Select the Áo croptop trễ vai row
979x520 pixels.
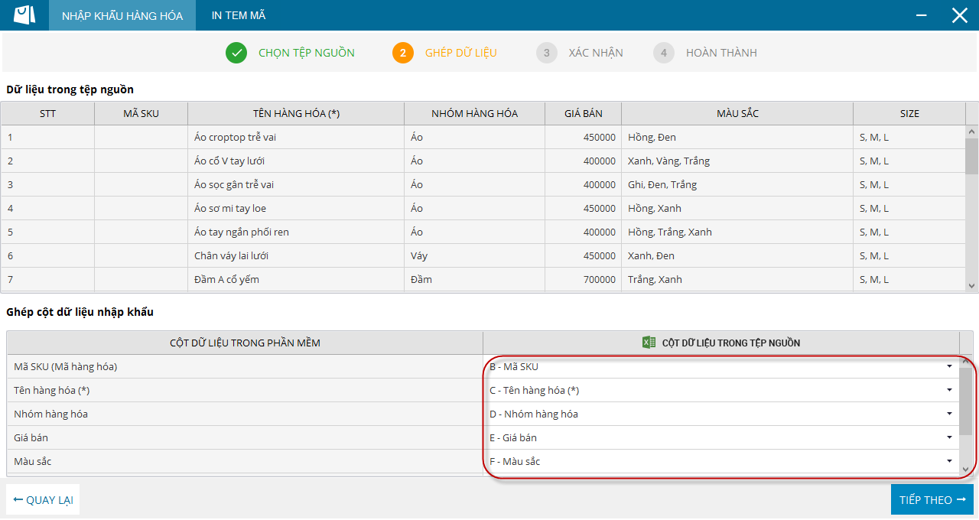(298, 138)
